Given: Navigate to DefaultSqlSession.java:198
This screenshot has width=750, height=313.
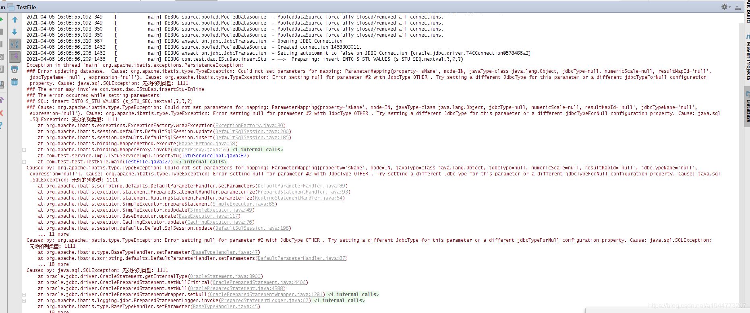Looking at the screenshot, I should pyautogui.click(x=252, y=228).
